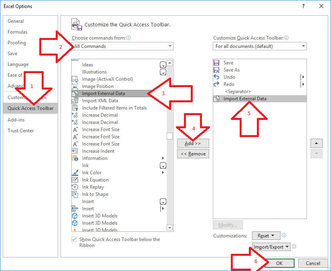Viewport: 331px width, 271px height.
Task: Click the commands list scrollbar thumb
Action: 170,136
